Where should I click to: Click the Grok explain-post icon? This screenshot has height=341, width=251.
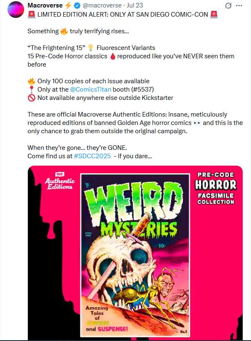pyautogui.click(x=228, y=5)
